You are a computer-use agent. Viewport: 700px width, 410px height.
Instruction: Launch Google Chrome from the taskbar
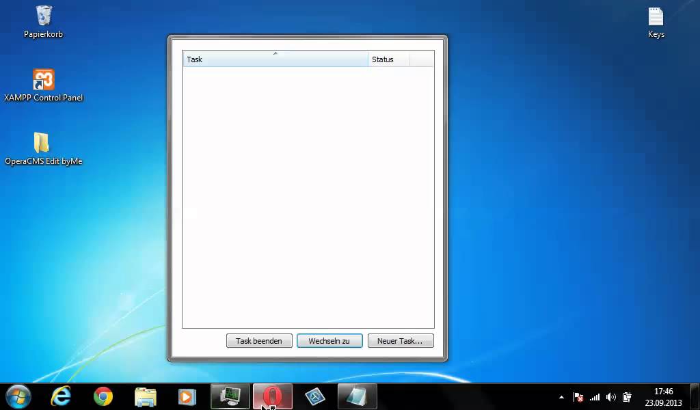(103, 396)
